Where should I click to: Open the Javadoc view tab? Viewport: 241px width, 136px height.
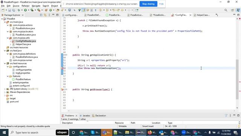(85, 116)
